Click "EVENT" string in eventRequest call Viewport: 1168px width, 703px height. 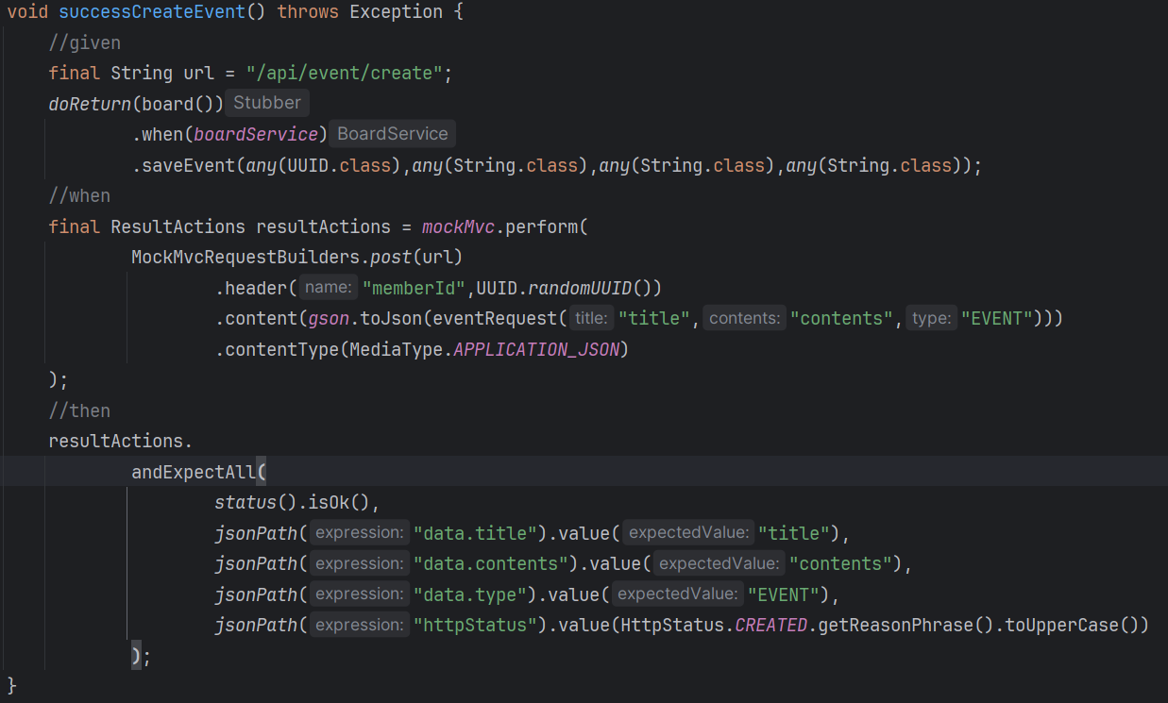[997, 318]
